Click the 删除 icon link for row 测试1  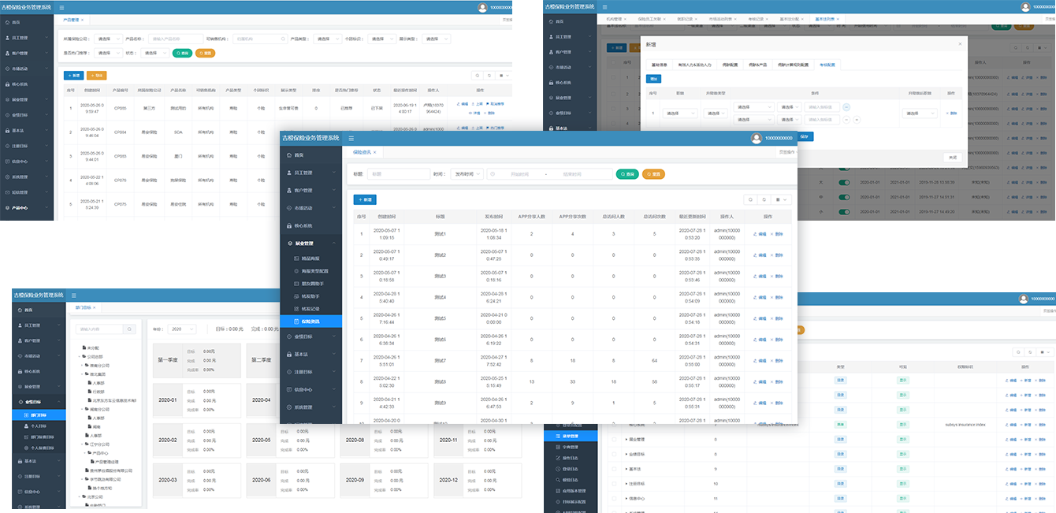[x=777, y=234]
